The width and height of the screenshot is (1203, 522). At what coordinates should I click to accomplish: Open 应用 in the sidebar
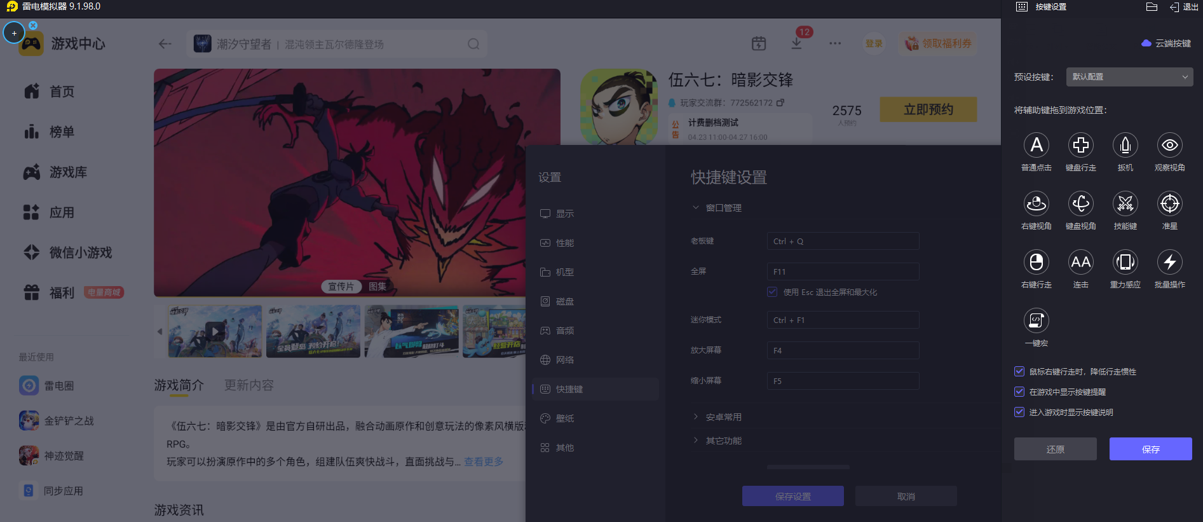pyautogui.click(x=49, y=212)
